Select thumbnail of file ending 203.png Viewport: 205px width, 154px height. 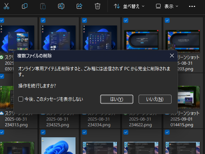tap(183, 40)
